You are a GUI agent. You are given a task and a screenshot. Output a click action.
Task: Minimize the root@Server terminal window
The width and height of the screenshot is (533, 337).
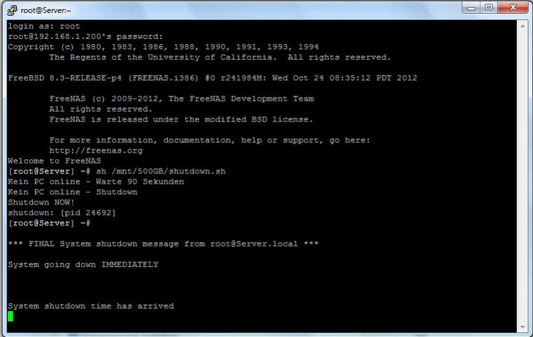(x=471, y=8)
